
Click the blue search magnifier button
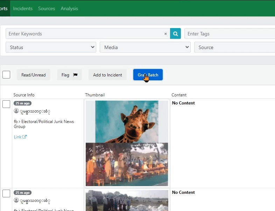click(x=175, y=34)
